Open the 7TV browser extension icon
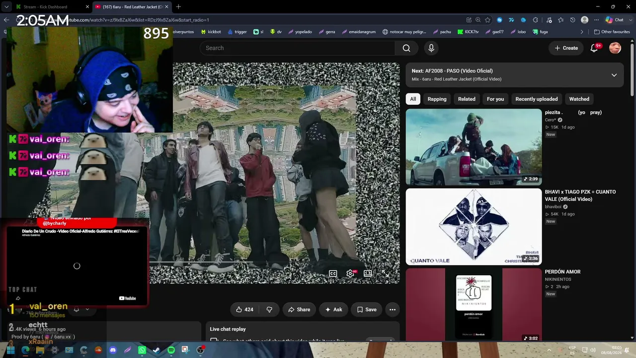Viewport: 636px width, 358px height. click(511, 20)
